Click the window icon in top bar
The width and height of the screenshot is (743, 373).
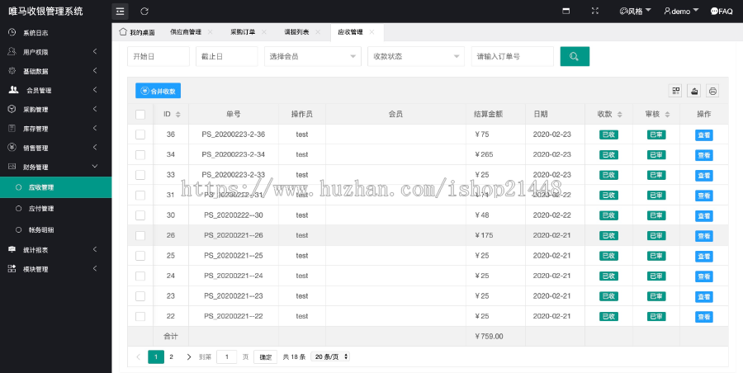[x=566, y=11]
